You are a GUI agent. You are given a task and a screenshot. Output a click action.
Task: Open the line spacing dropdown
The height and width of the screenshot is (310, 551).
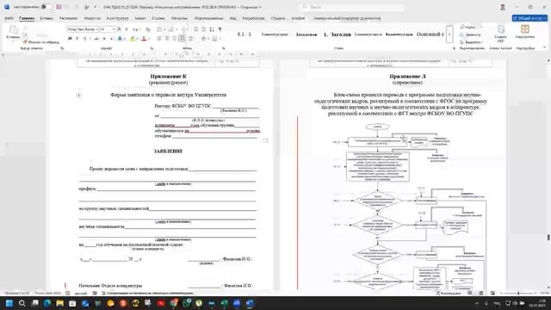click(191, 38)
